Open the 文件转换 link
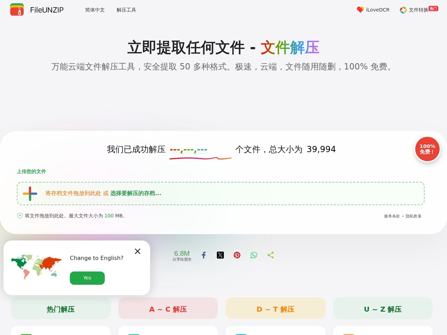 coord(418,10)
